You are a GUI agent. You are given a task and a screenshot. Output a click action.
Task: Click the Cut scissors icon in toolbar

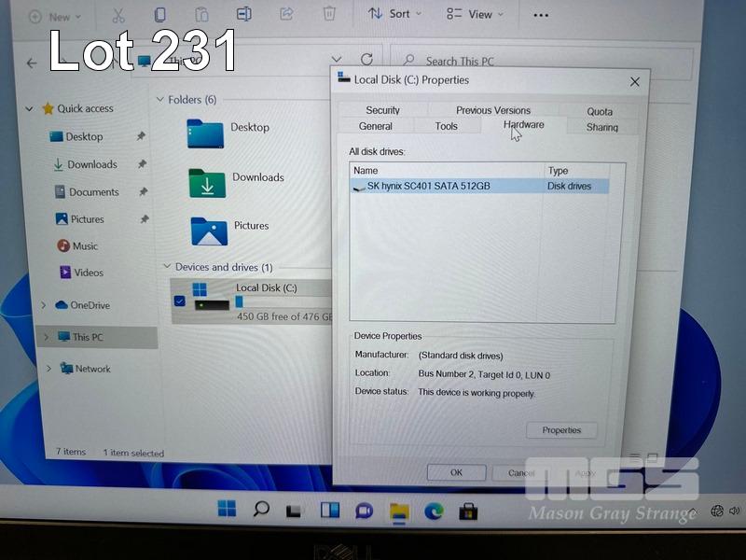click(117, 15)
